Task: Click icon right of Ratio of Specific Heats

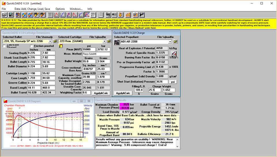Action: 174,53
